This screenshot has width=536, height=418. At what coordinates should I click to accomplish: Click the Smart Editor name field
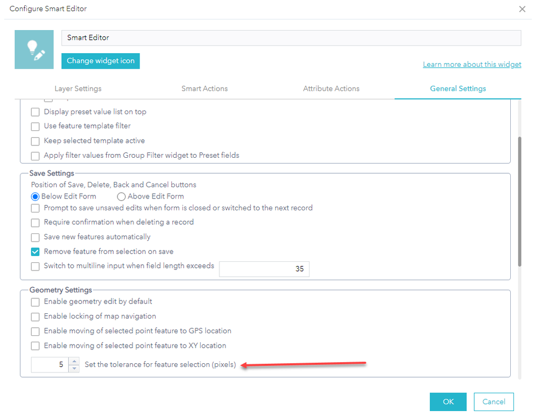[x=291, y=38]
